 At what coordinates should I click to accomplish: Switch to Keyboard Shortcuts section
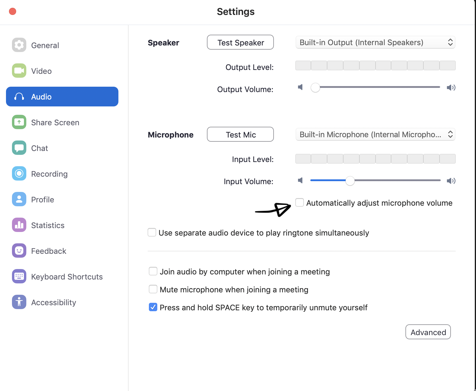pos(57,277)
